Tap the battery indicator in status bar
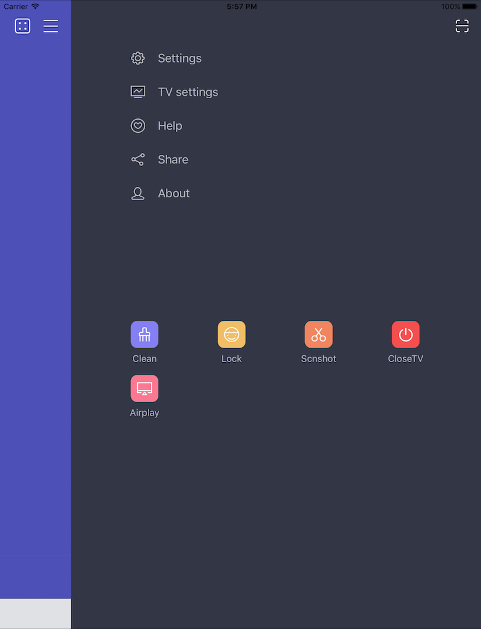 point(470,6)
